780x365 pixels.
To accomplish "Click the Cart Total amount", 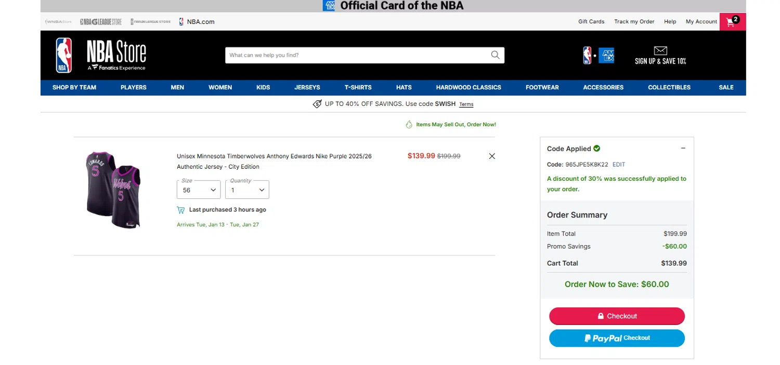I will [674, 263].
